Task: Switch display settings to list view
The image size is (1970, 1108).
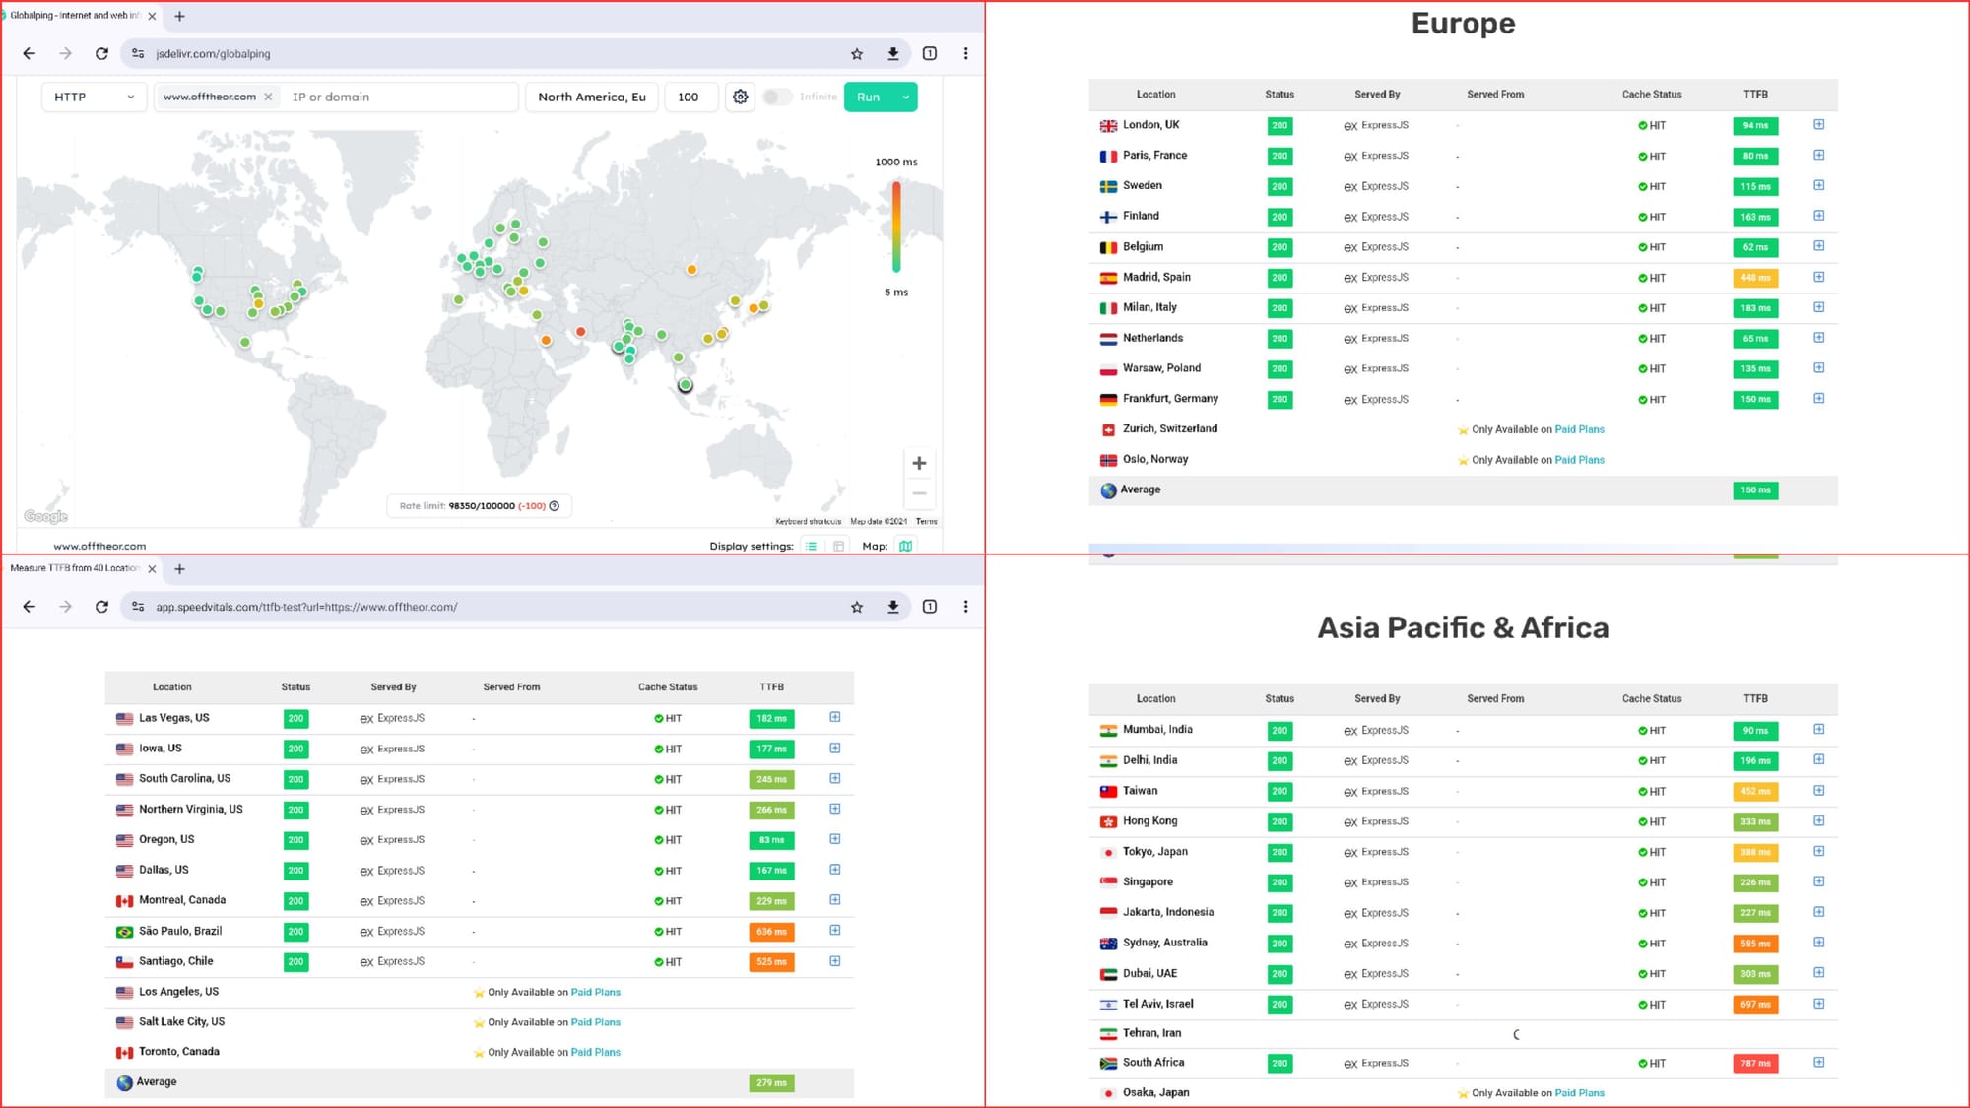Action: click(811, 546)
